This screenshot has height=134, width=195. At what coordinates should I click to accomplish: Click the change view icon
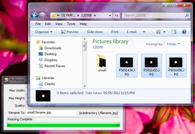pos(159,32)
